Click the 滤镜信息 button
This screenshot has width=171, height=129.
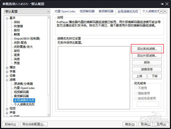[147, 70]
